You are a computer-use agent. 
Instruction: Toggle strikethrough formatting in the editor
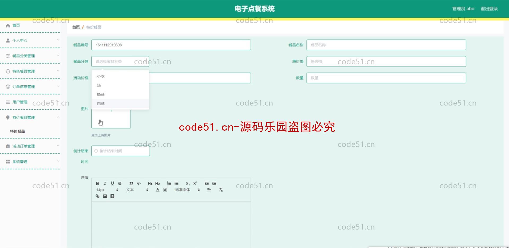120,183
